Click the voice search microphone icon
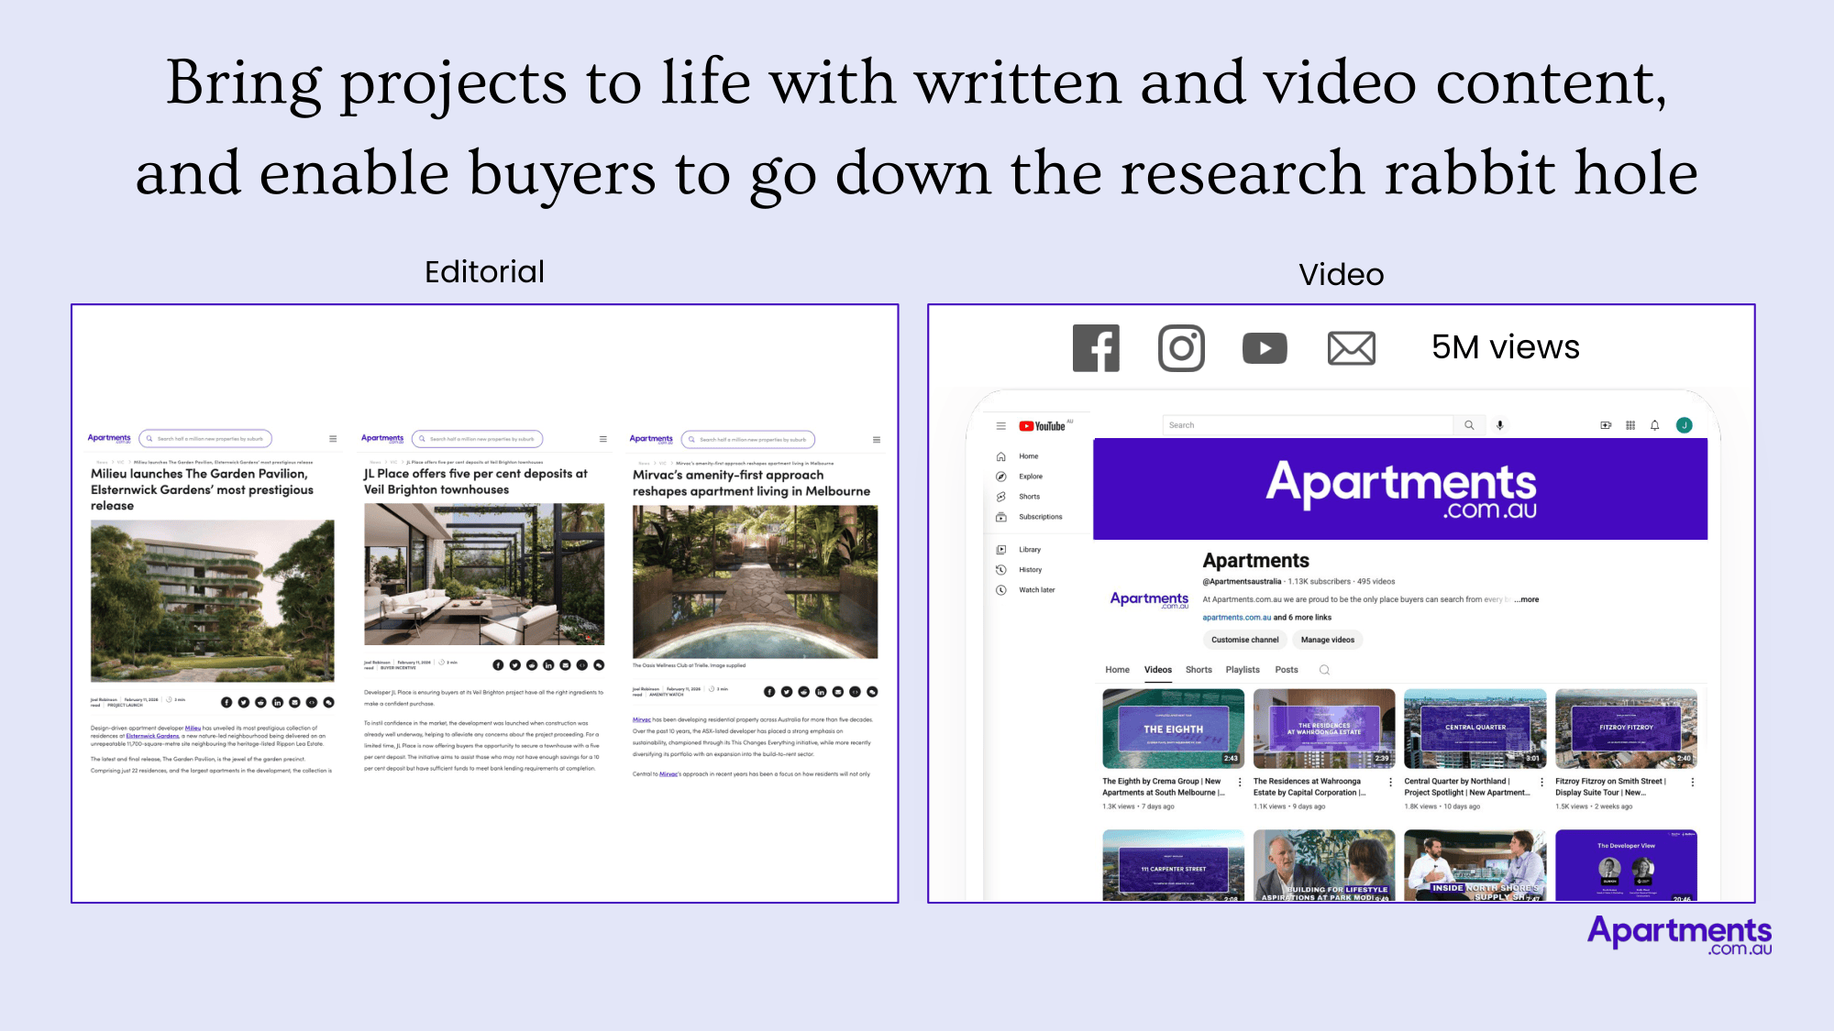This screenshot has width=1834, height=1031. tap(1500, 425)
